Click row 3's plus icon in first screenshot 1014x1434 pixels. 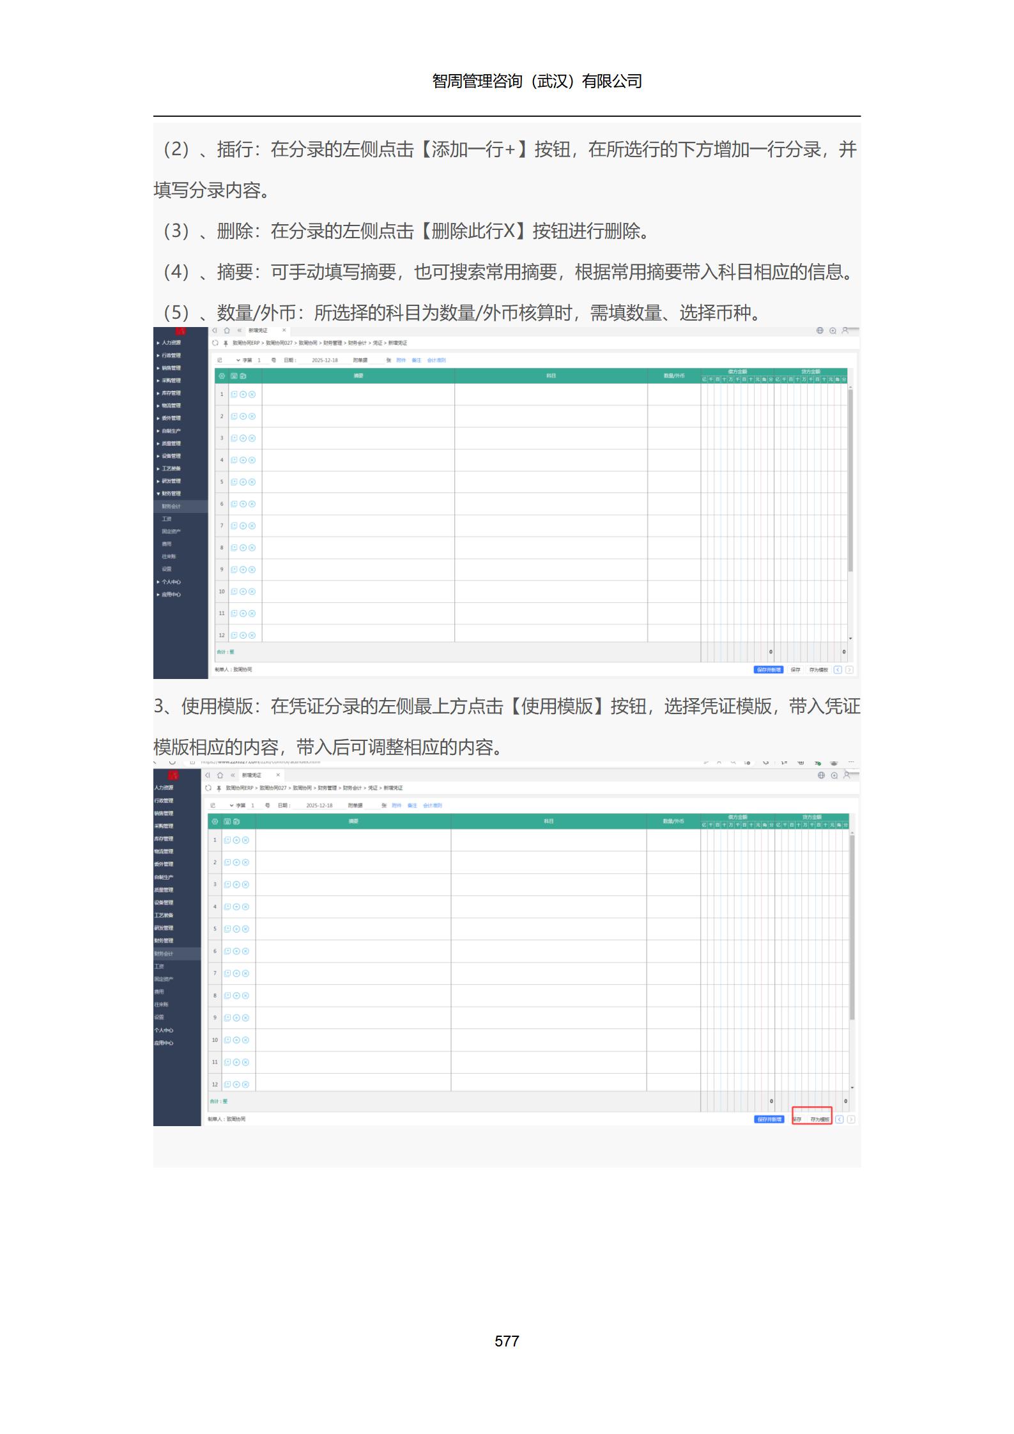tap(243, 438)
